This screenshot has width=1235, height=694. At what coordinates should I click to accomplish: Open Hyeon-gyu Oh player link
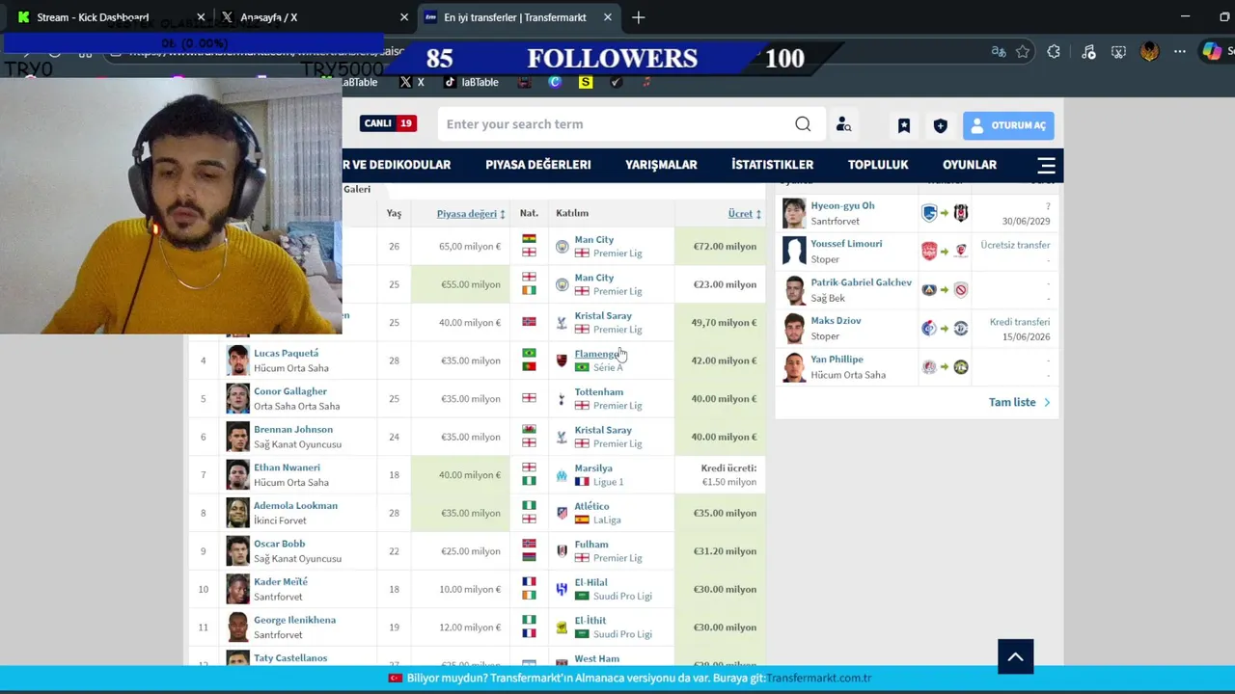[x=842, y=205]
